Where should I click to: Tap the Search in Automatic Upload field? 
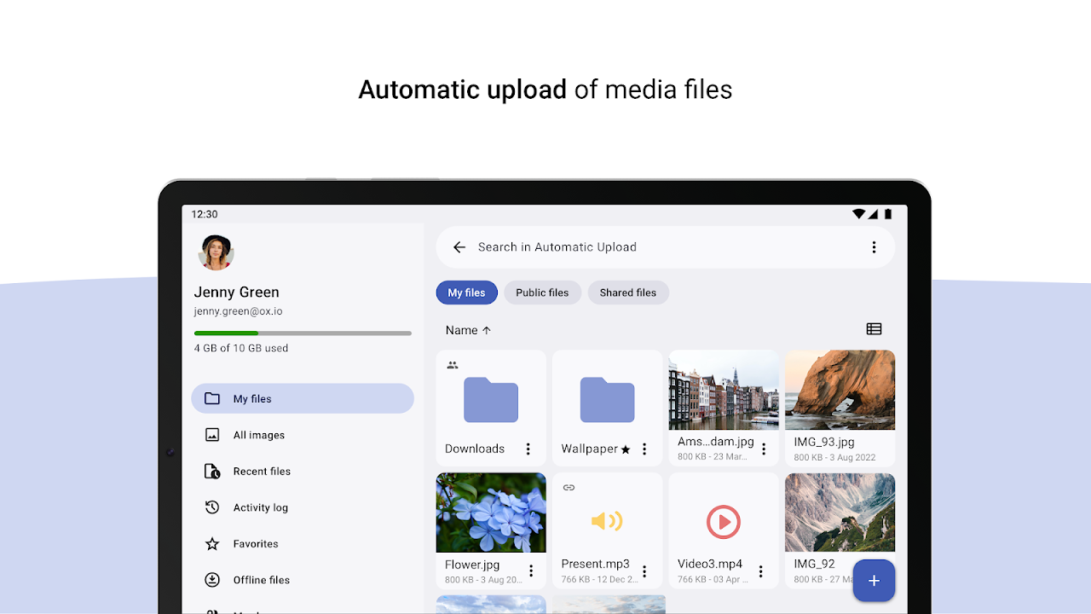point(666,247)
